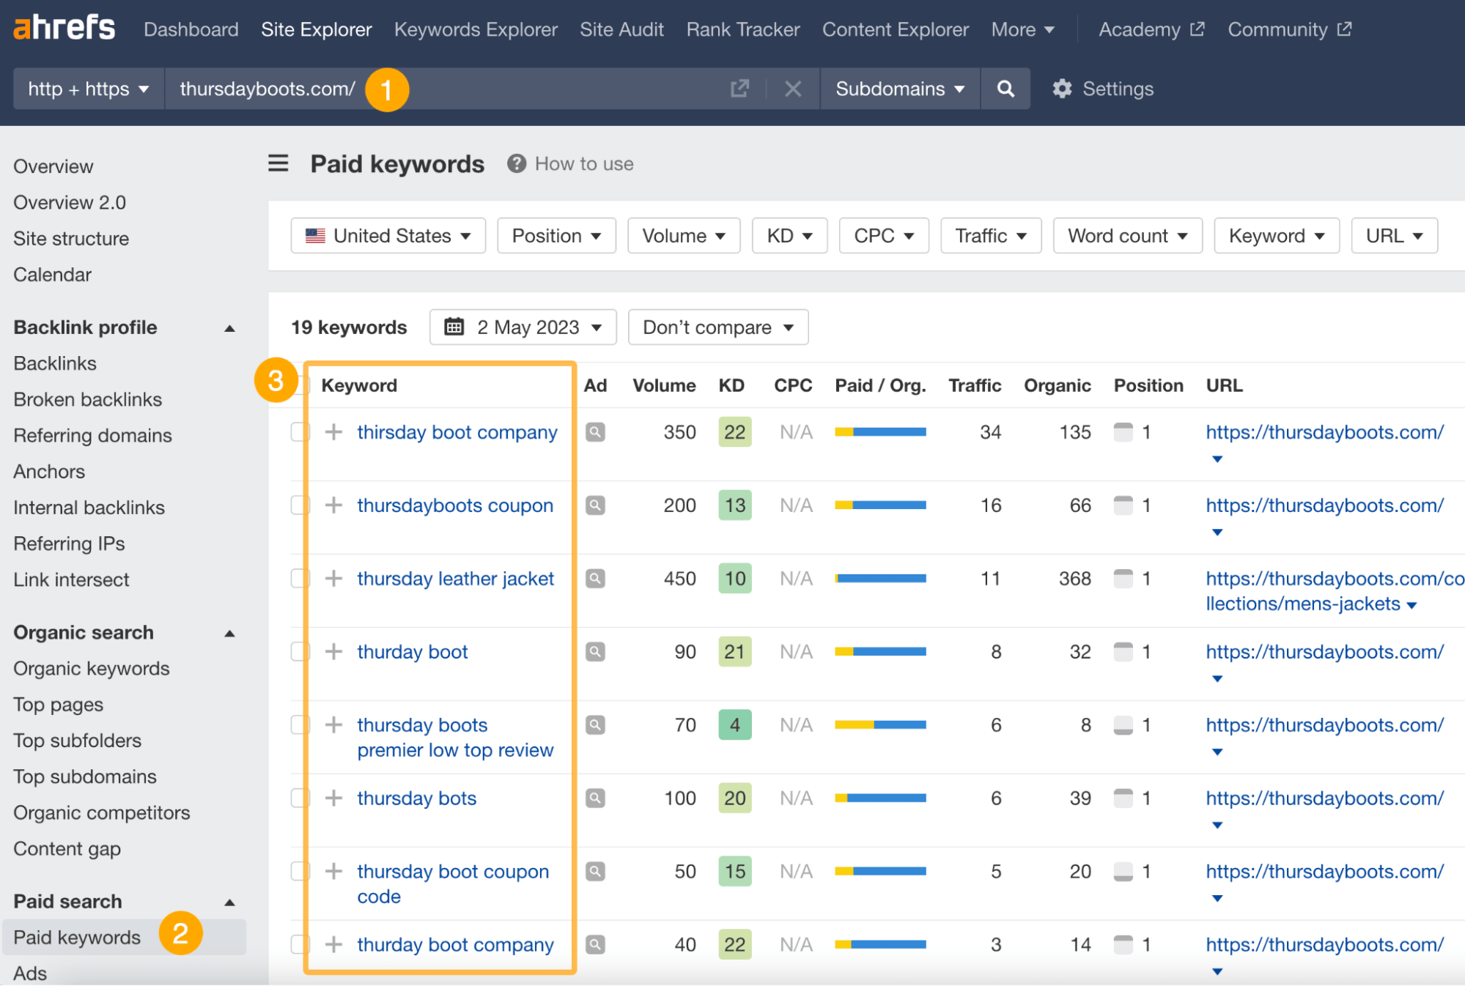
Task: Clear the search field with the X icon
Action: pyautogui.click(x=793, y=88)
